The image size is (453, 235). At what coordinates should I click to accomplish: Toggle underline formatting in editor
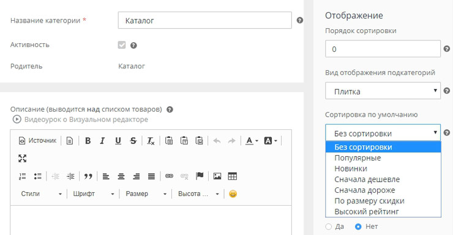[x=118, y=140]
